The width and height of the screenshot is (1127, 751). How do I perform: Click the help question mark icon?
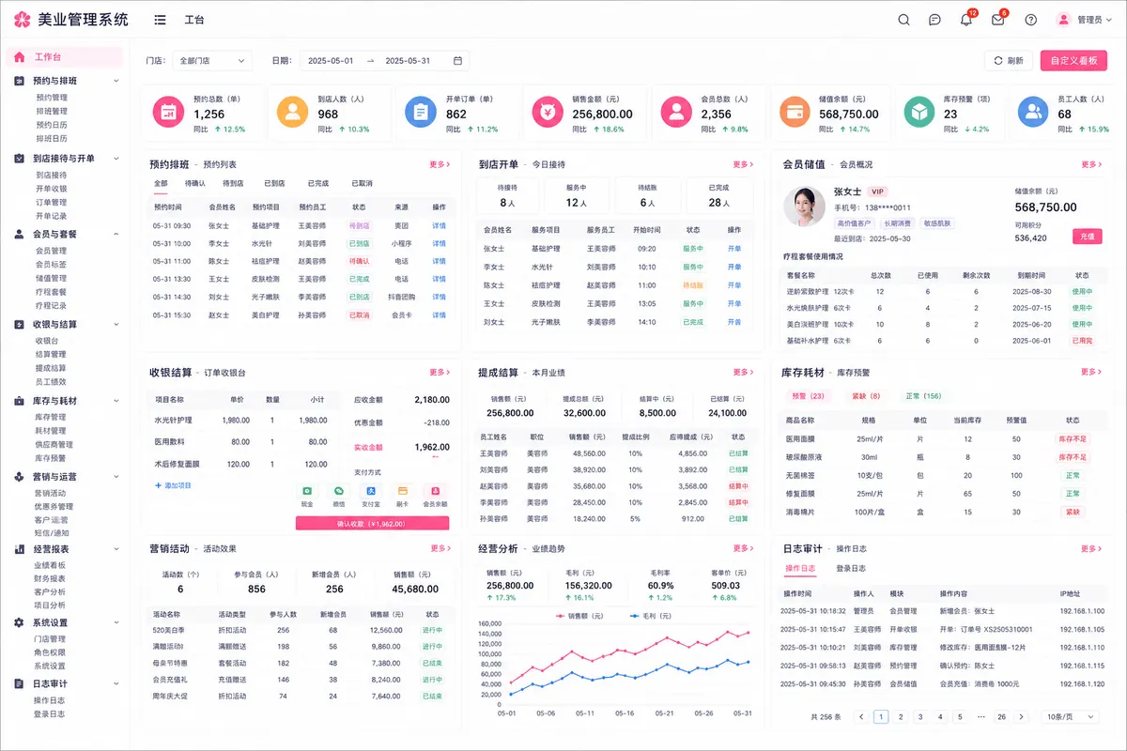click(1030, 20)
